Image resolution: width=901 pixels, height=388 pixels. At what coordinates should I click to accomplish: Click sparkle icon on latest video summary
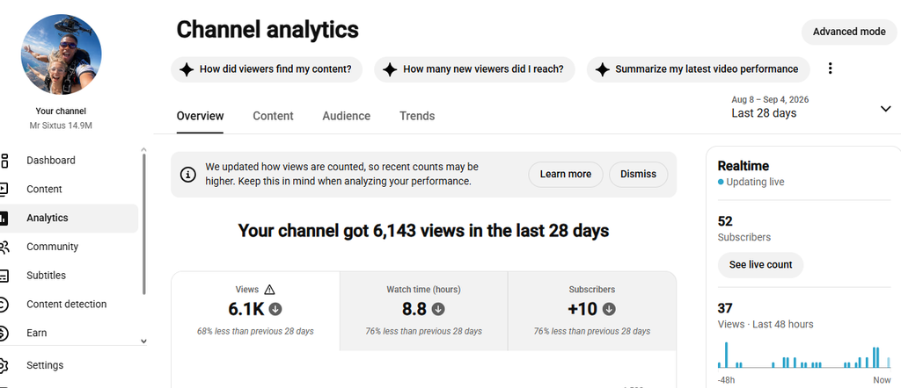[602, 69]
